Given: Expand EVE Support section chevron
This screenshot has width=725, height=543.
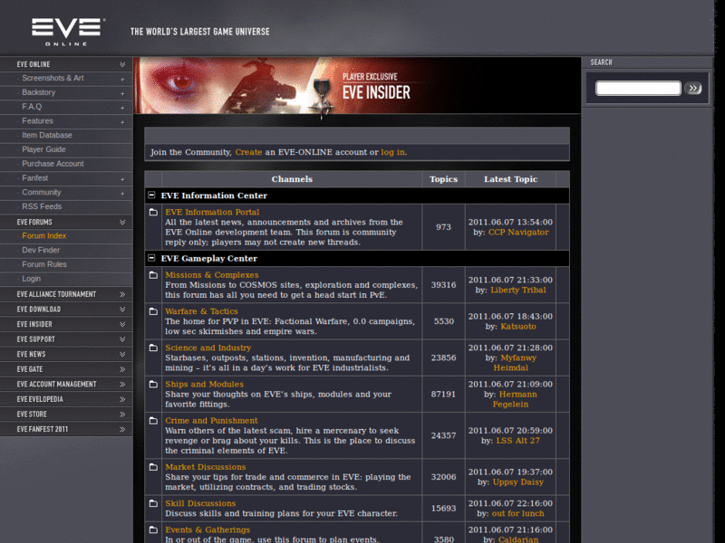Looking at the screenshot, I should point(122,339).
